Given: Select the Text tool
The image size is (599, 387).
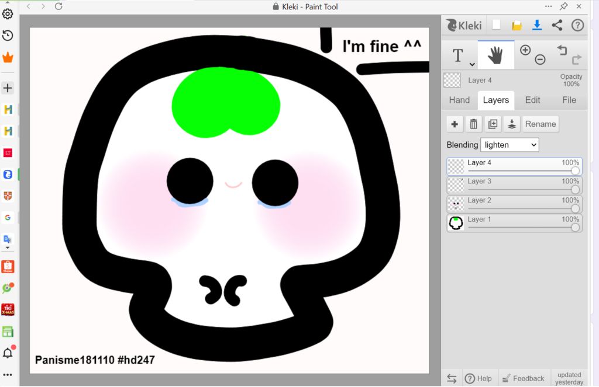Looking at the screenshot, I should click(x=457, y=55).
